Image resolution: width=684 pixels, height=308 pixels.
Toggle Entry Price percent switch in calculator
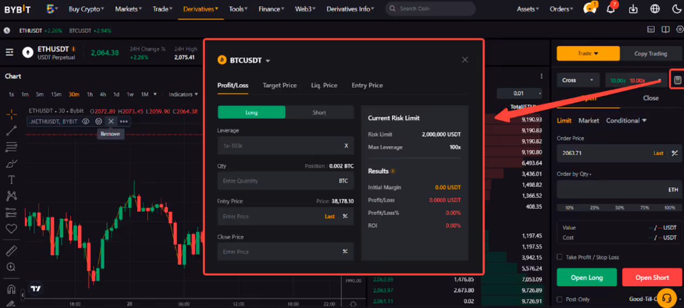tap(345, 216)
